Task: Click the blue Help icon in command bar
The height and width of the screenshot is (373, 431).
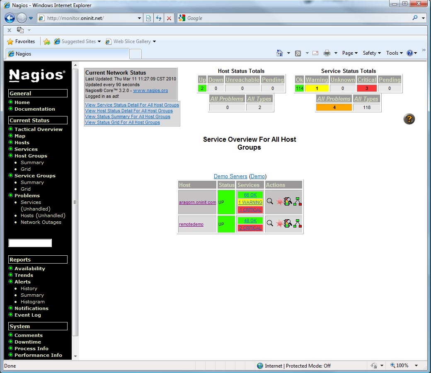Action: (410, 53)
